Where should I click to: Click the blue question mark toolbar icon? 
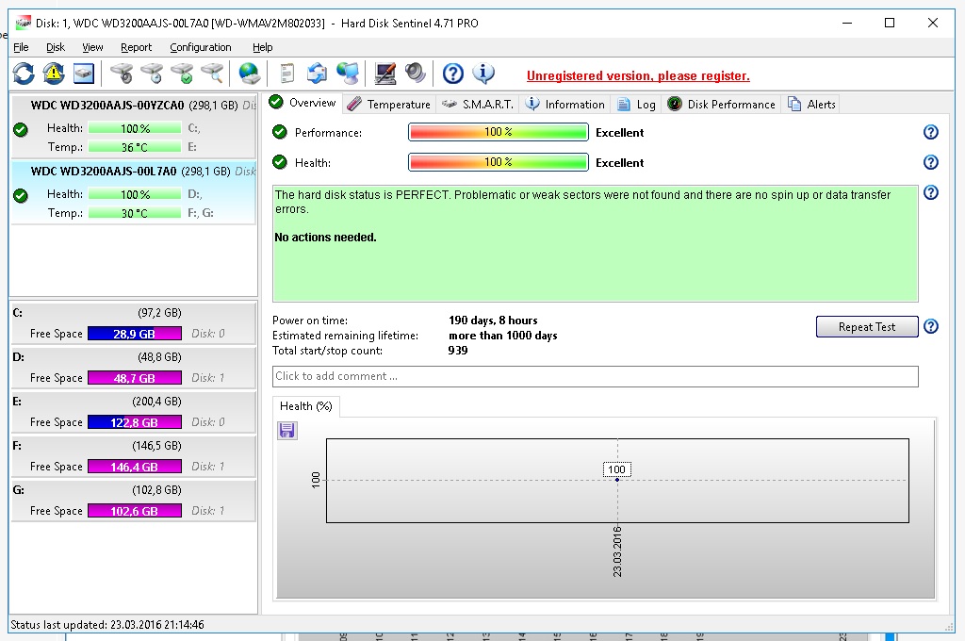coord(453,74)
